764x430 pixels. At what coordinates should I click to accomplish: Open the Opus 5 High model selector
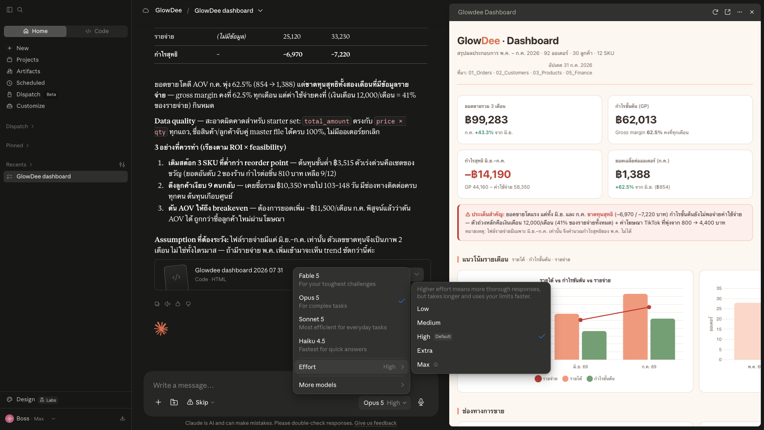pos(384,403)
